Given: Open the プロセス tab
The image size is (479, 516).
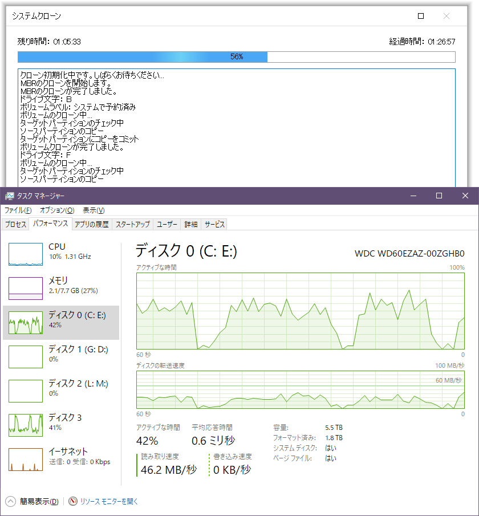Looking at the screenshot, I should (x=15, y=224).
